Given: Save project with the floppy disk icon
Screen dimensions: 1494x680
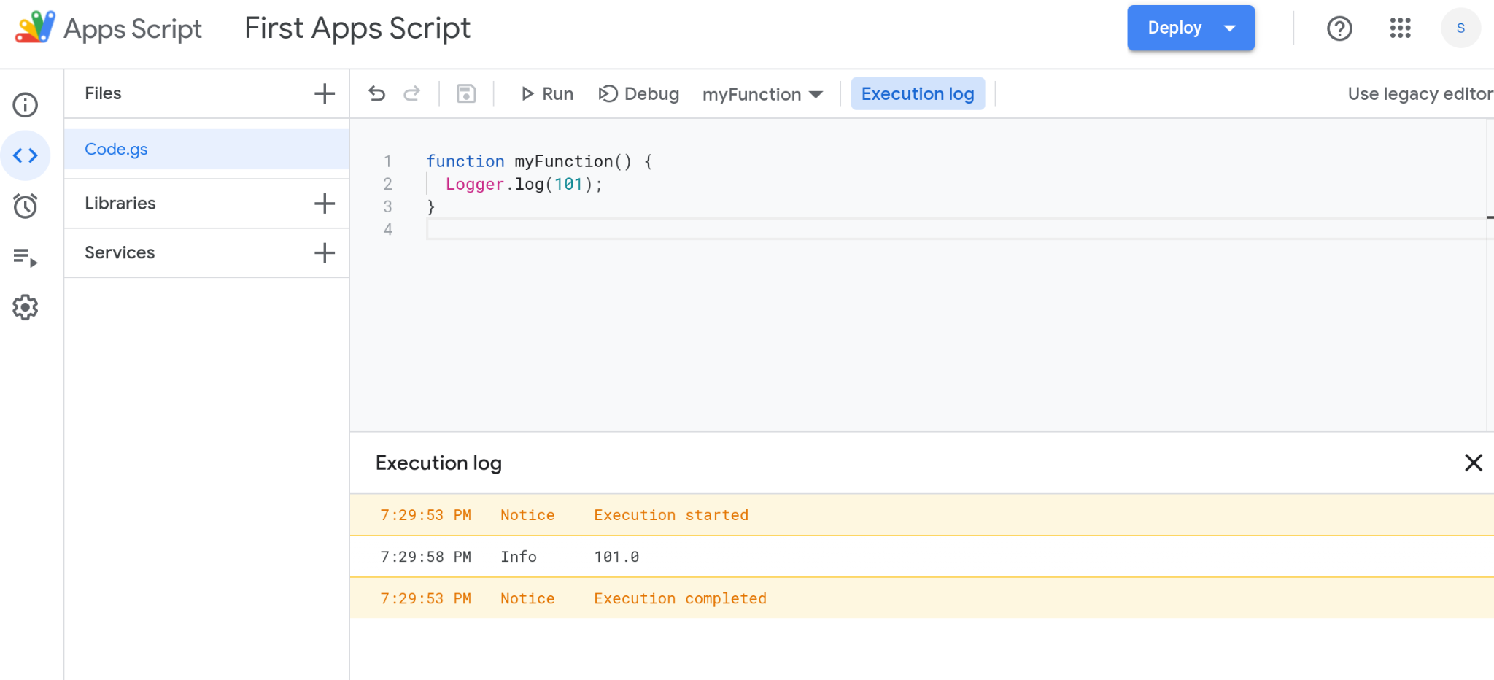Looking at the screenshot, I should coord(466,93).
